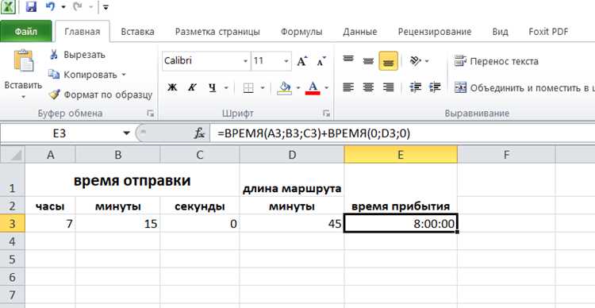This screenshot has width=595, height=308.
Task: Open the text orientation dropdown arrow
Action: tap(428, 61)
